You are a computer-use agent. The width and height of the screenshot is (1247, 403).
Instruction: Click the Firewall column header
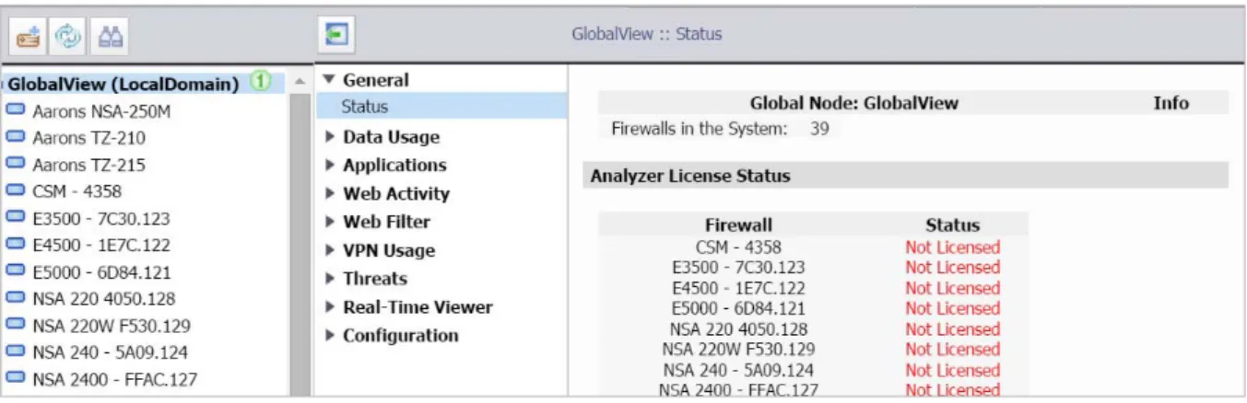coord(739,225)
